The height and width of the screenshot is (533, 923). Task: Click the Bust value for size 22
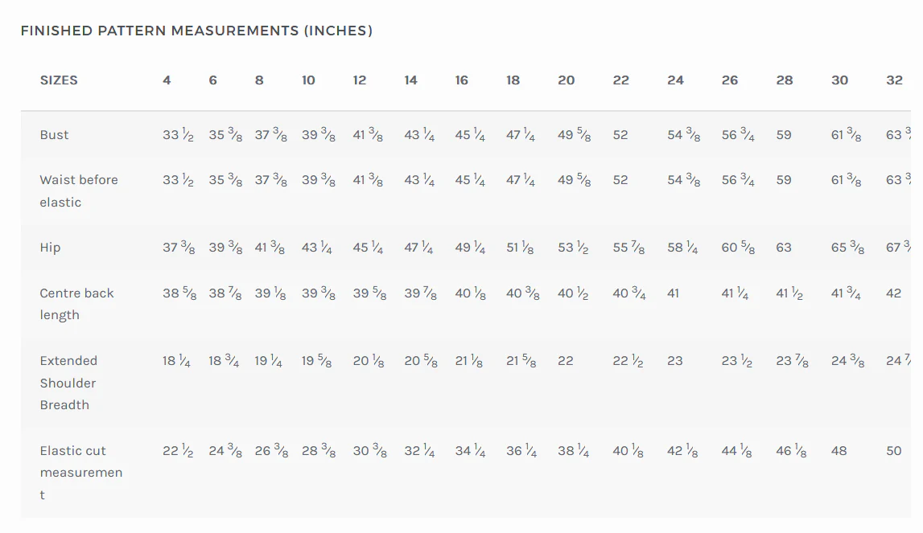[620, 135]
